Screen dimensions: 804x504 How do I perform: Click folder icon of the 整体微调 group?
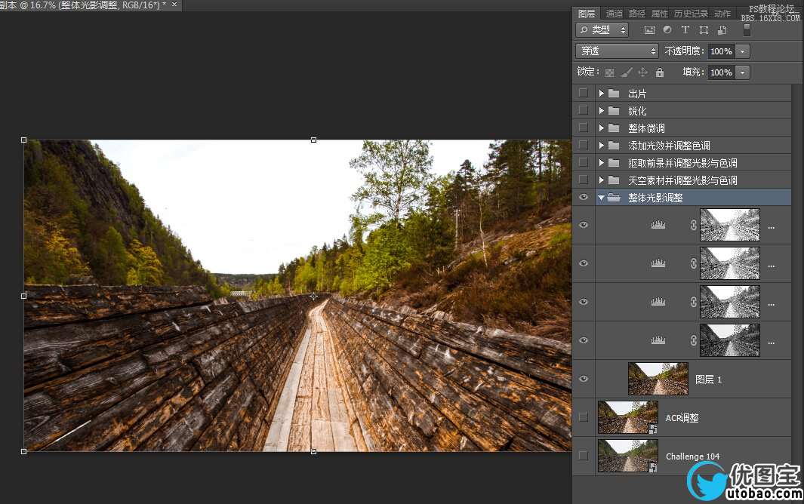[614, 128]
